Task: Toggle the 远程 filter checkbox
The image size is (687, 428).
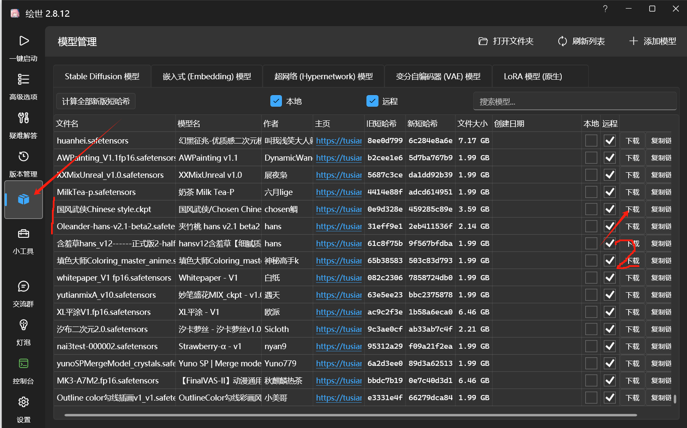Action: click(x=372, y=101)
